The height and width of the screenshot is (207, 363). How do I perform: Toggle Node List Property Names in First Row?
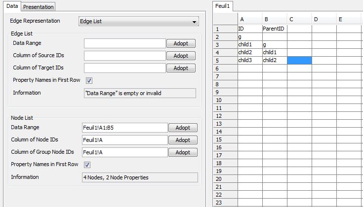coord(87,165)
